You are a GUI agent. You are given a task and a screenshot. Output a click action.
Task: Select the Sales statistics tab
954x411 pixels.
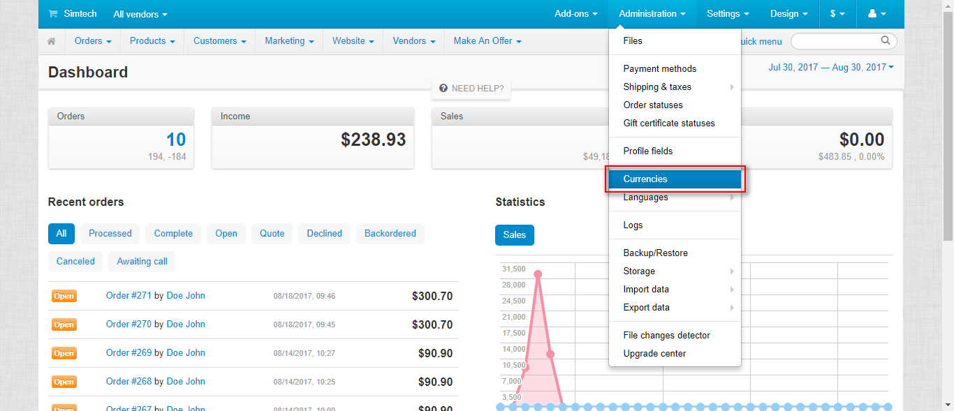click(x=515, y=235)
